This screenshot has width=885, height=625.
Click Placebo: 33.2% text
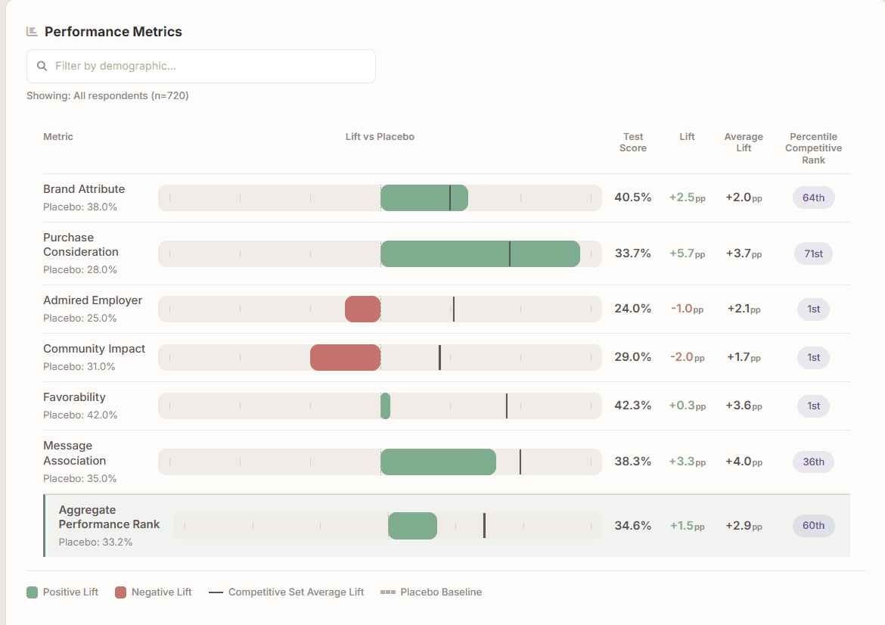pos(95,542)
